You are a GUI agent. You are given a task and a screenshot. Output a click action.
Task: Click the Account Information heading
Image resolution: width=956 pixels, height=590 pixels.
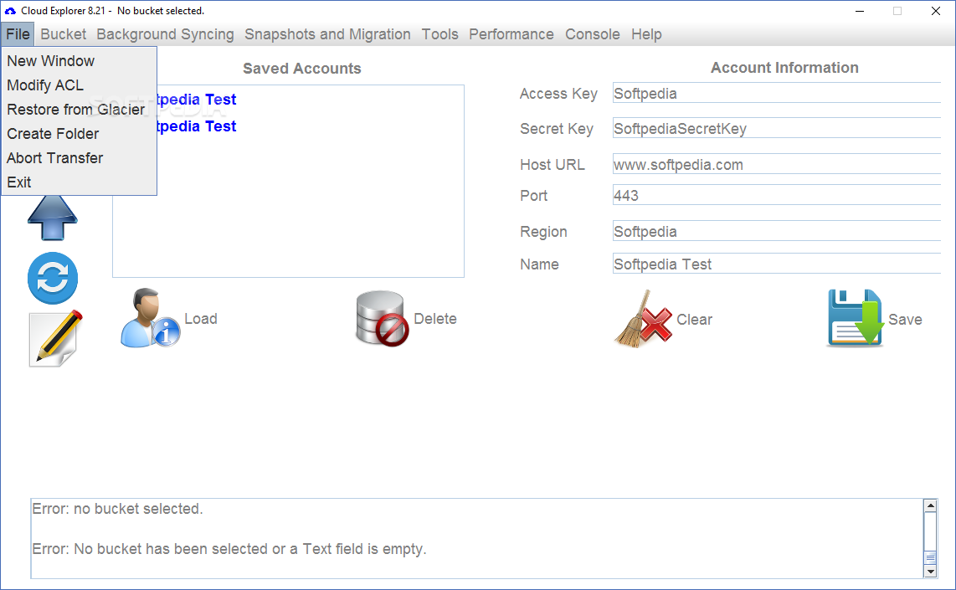pos(784,68)
